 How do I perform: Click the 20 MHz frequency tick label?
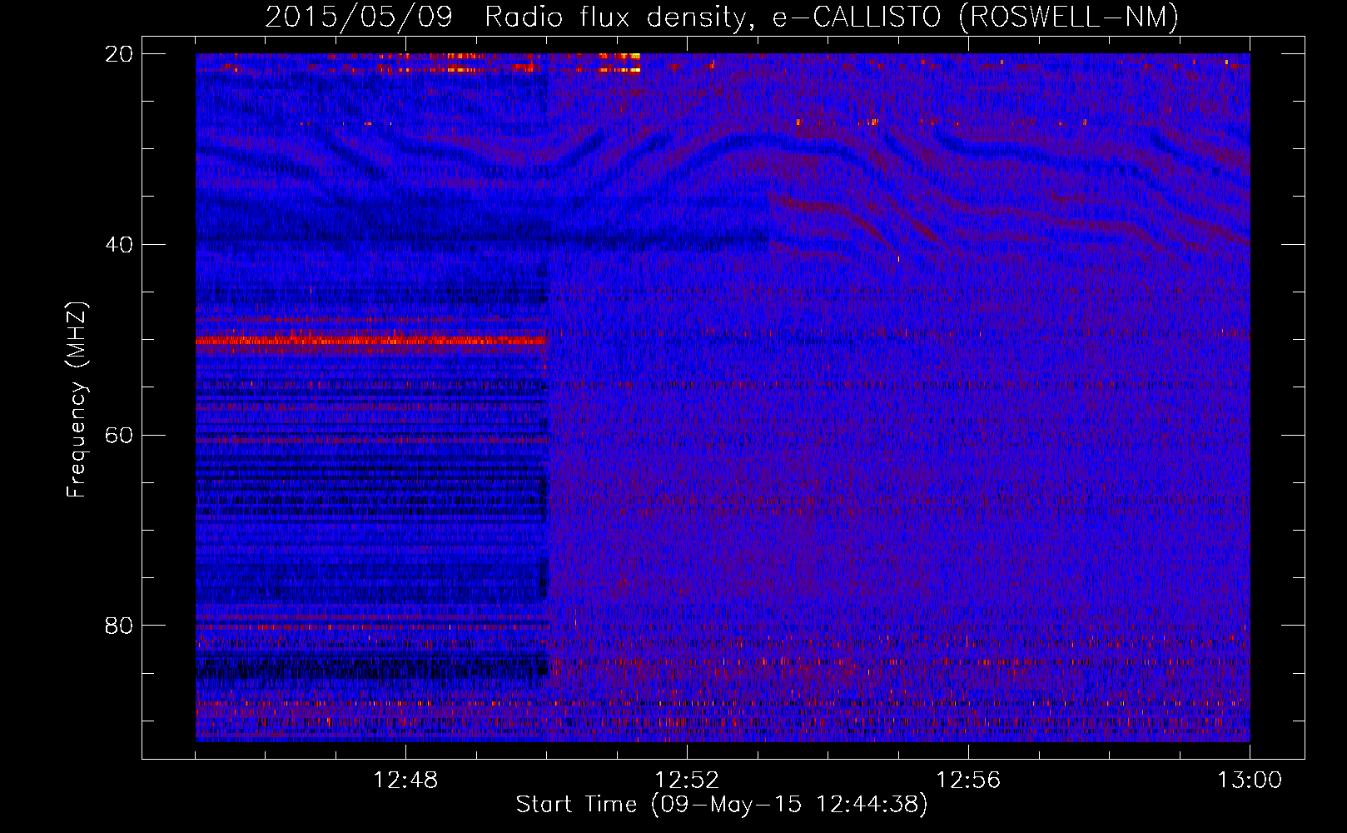[119, 54]
